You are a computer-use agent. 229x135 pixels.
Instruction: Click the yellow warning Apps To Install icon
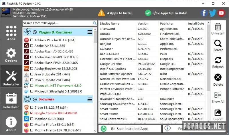(x=101, y=13)
